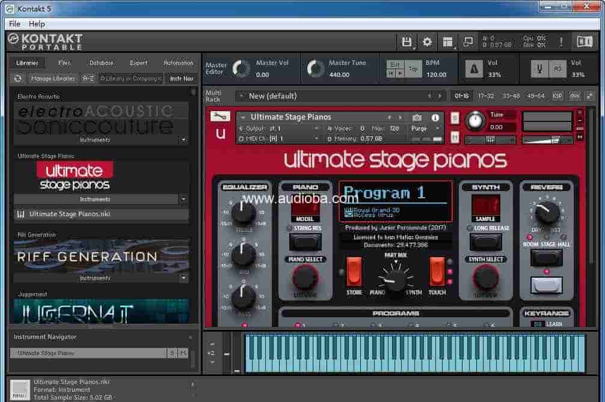The height and width of the screenshot is (402, 605).
Task: Toggle the Long Release button
Action: [486, 242]
